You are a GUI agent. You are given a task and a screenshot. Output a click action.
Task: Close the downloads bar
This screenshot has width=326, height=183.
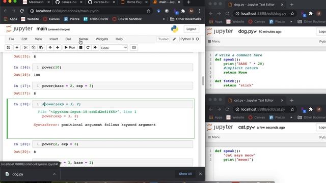(200, 174)
